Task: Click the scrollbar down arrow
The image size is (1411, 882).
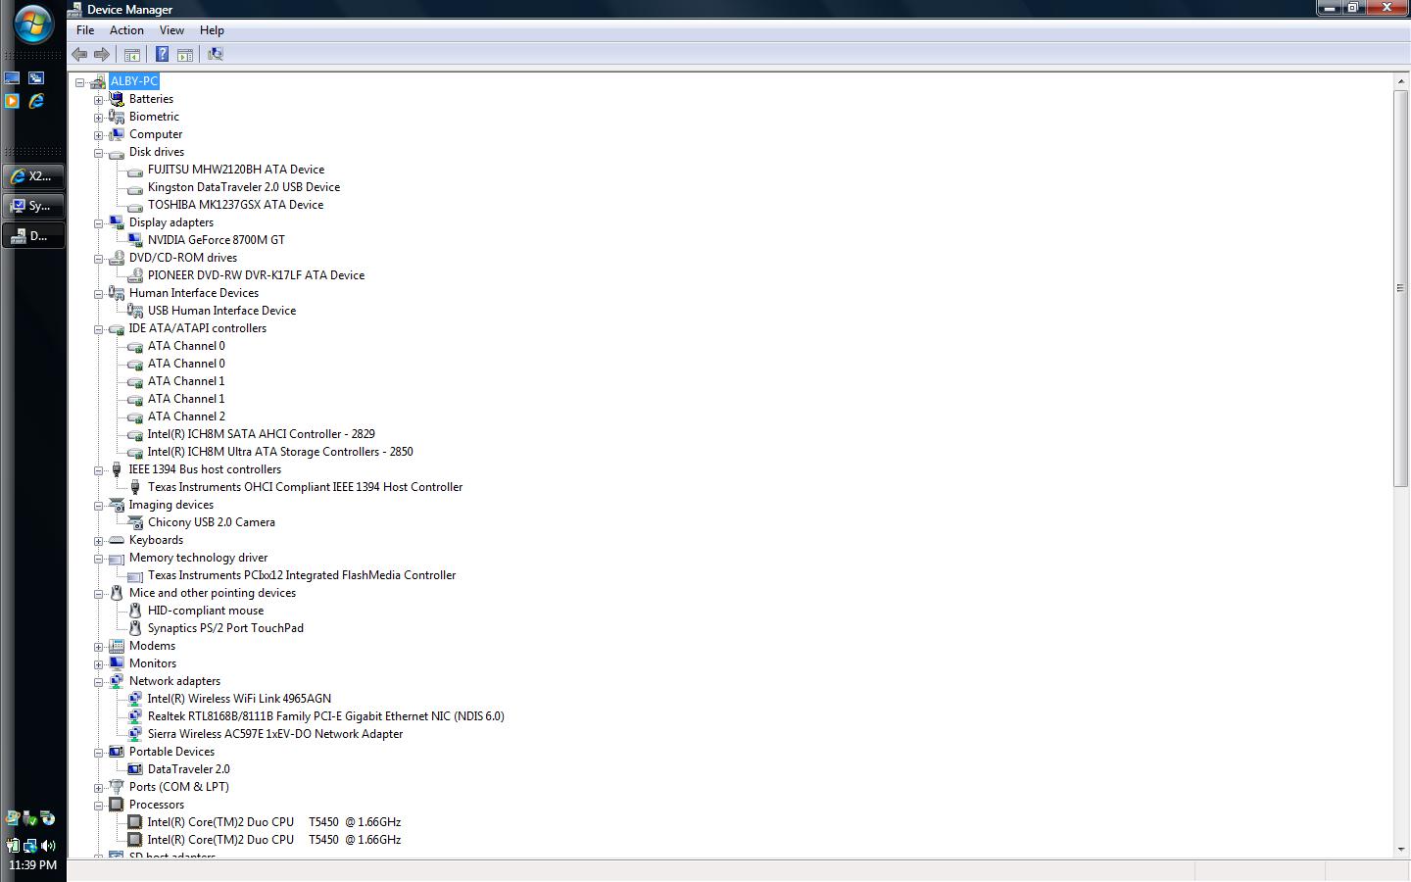Action: [x=1400, y=850]
